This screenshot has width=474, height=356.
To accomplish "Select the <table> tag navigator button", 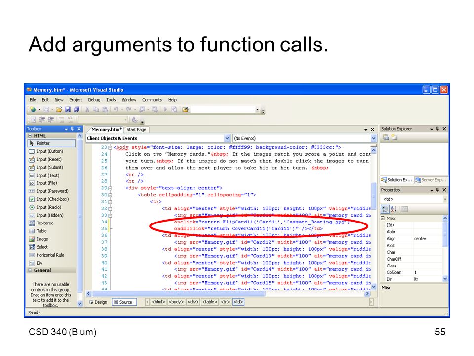I will (x=209, y=302).
